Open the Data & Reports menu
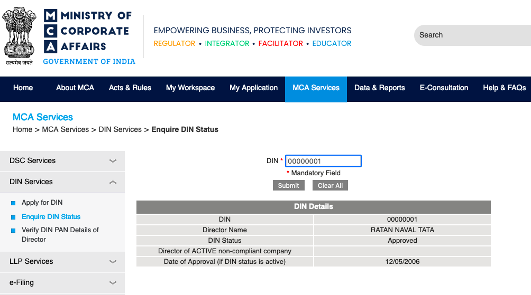 (380, 88)
